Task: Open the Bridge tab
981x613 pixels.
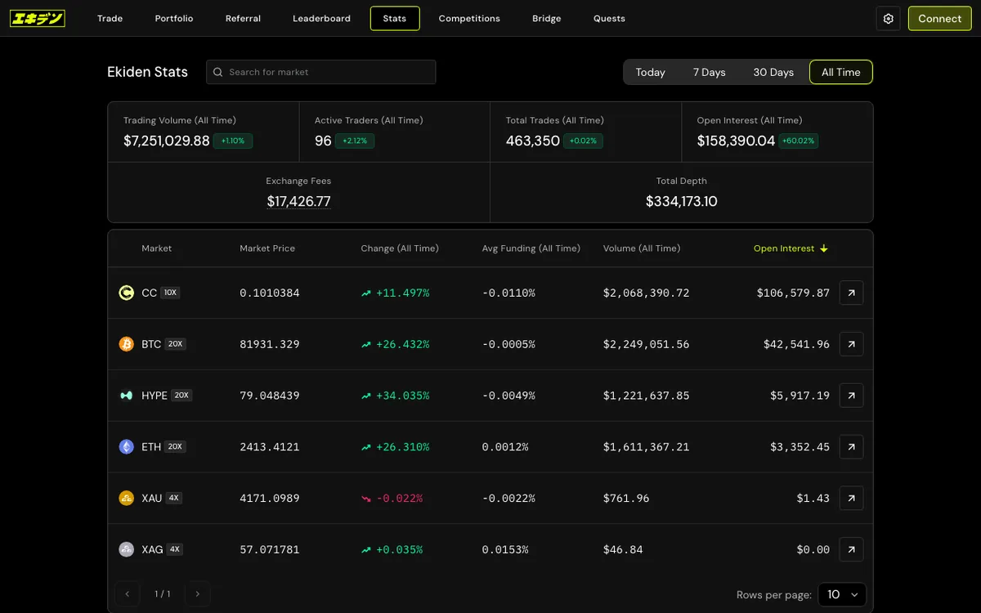Action: click(547, 18)
